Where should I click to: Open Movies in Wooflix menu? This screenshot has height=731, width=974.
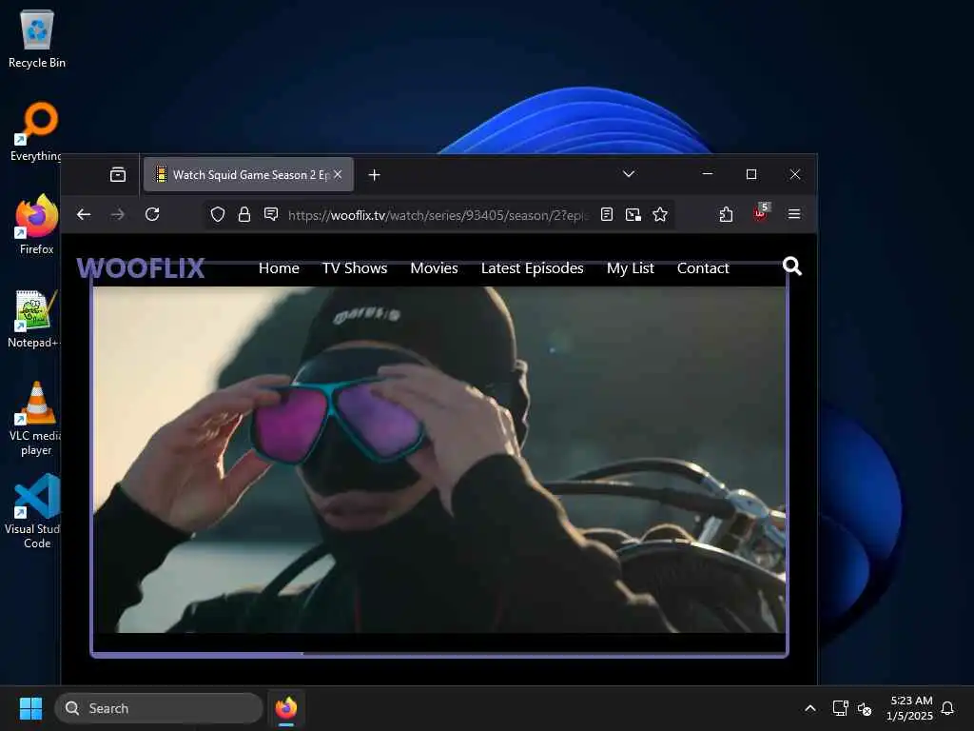coord(434,267)
